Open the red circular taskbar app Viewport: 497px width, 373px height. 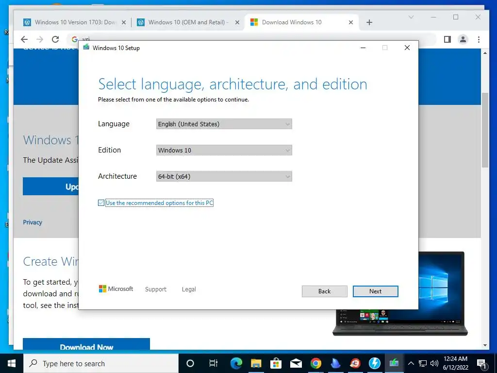[355, 363]
